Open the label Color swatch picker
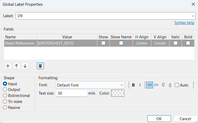 coord(118,93)
